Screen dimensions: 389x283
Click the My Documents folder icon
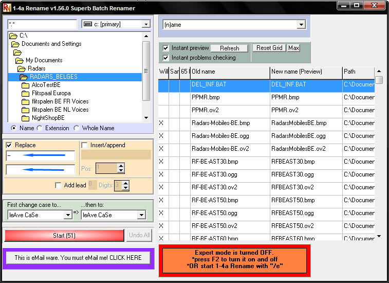[x=20, y=60]
